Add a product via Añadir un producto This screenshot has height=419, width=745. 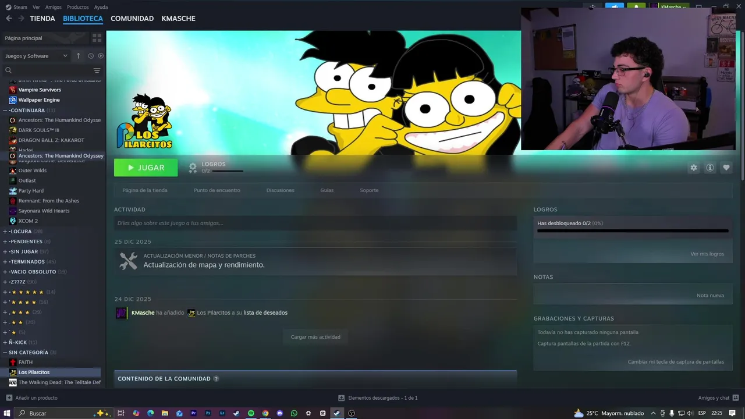coord(31,398)
